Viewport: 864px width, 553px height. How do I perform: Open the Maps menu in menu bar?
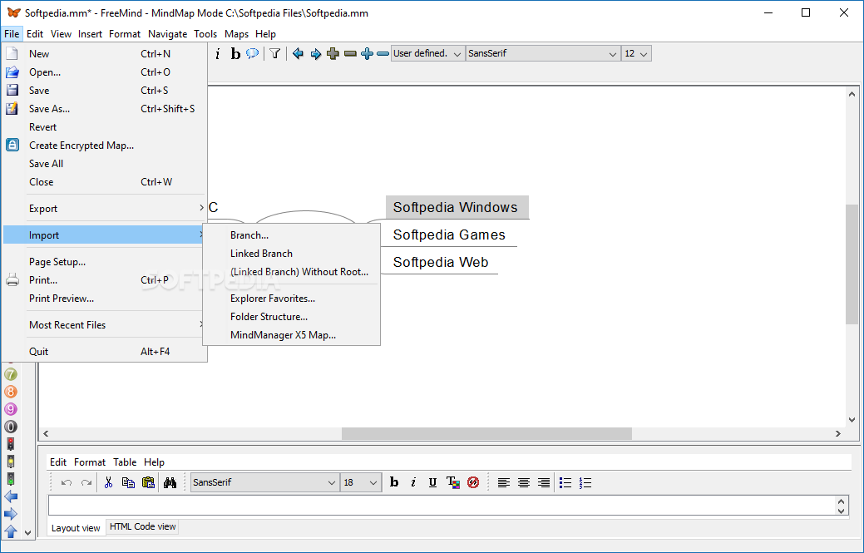pos(236,34)
